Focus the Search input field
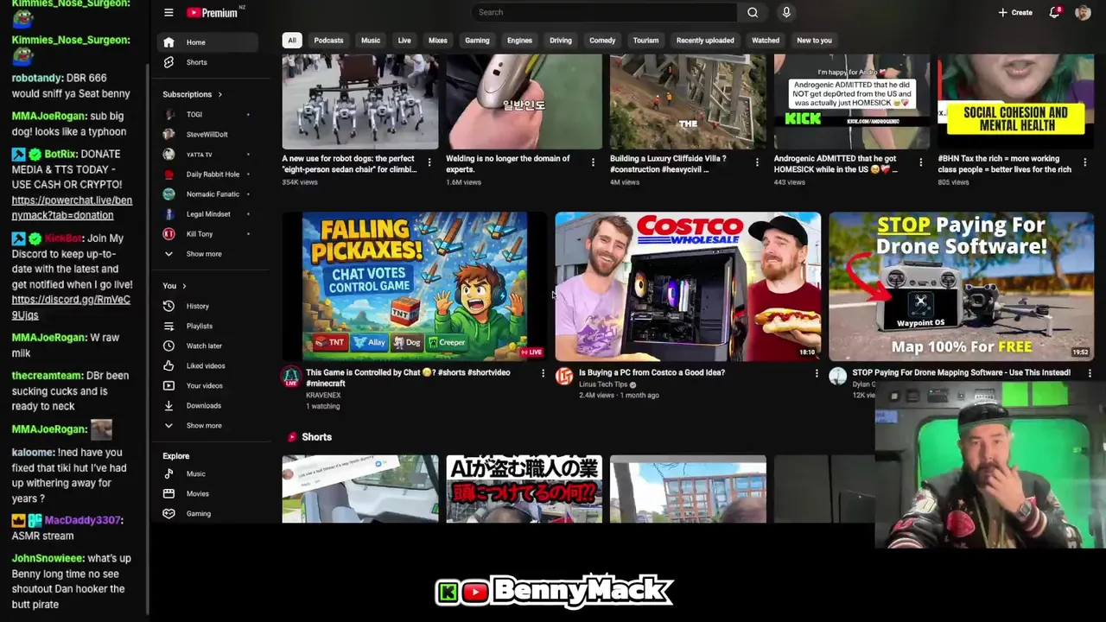The width and height of the screenshot is (1106, 622). pos(605,12)
